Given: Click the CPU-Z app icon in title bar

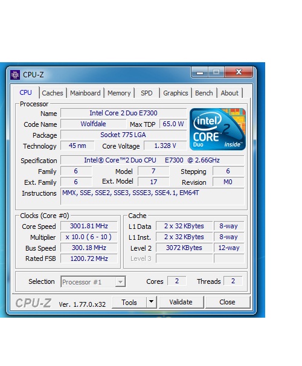Looking at the screenshot, I should pos(15,75).
